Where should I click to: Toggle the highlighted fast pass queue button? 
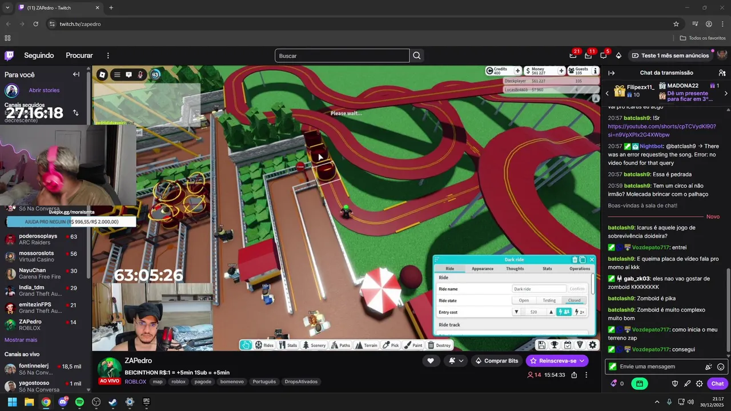click(x=564, y=312)
